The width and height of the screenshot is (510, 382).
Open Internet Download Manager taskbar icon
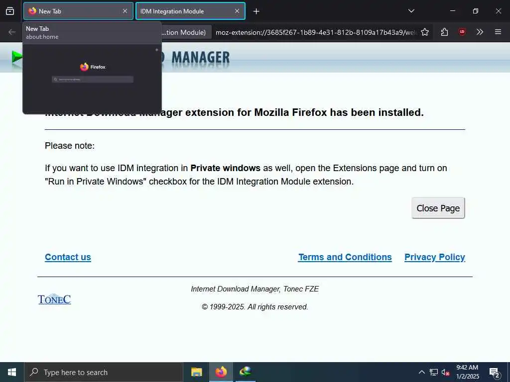(x=246, y=372)
